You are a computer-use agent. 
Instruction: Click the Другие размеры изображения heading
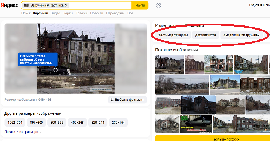[33, 113]
